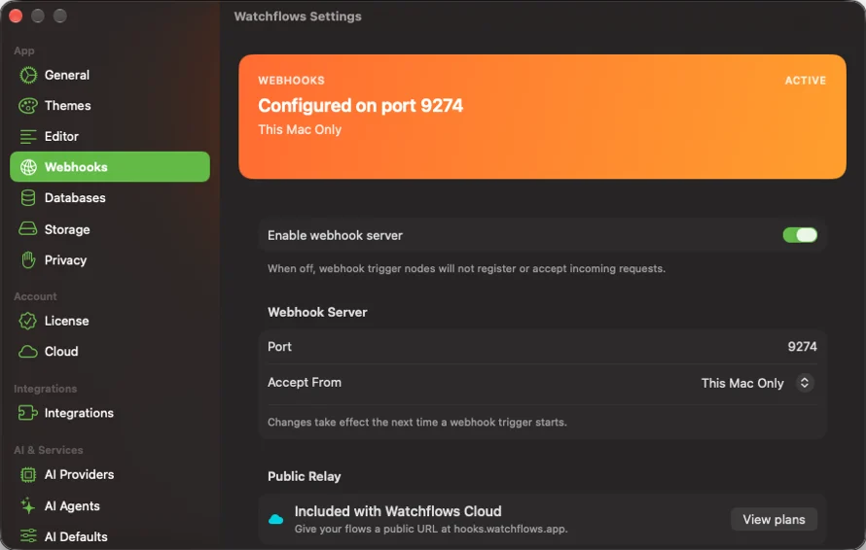Click the Webhooks globe icon

[x=28, y=167]
